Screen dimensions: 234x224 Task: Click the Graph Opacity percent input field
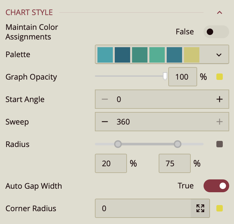click(182, 77)
